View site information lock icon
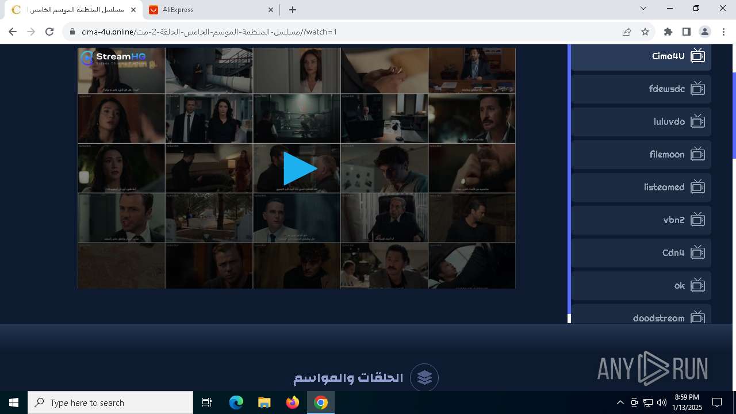The width and height of the screenshot is (736, 414). point(72,32)
